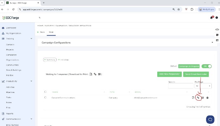Click the bottom icon on the right edge panel

coord(217,40)
